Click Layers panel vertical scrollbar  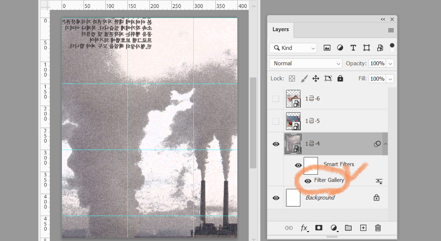(x=392, y=154)
